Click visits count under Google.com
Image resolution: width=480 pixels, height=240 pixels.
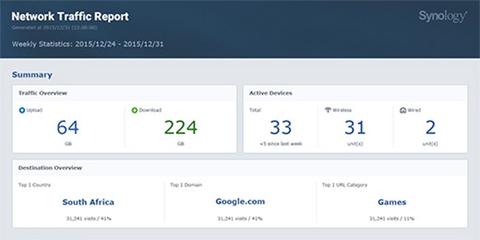pos(240,218)
